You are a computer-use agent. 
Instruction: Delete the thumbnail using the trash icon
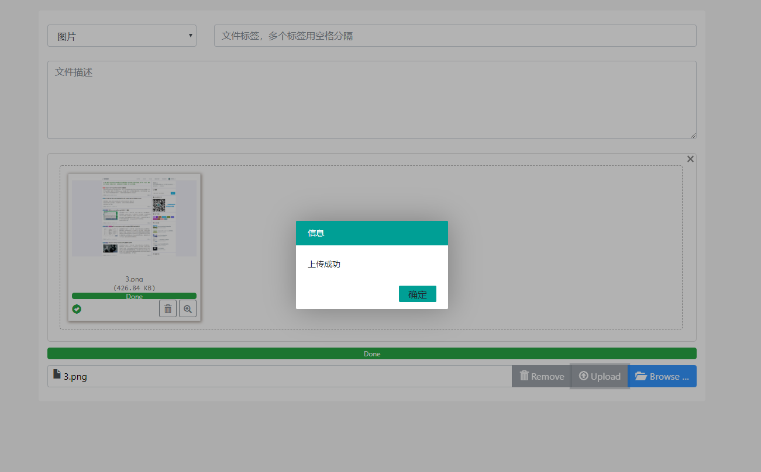(168, 309)
